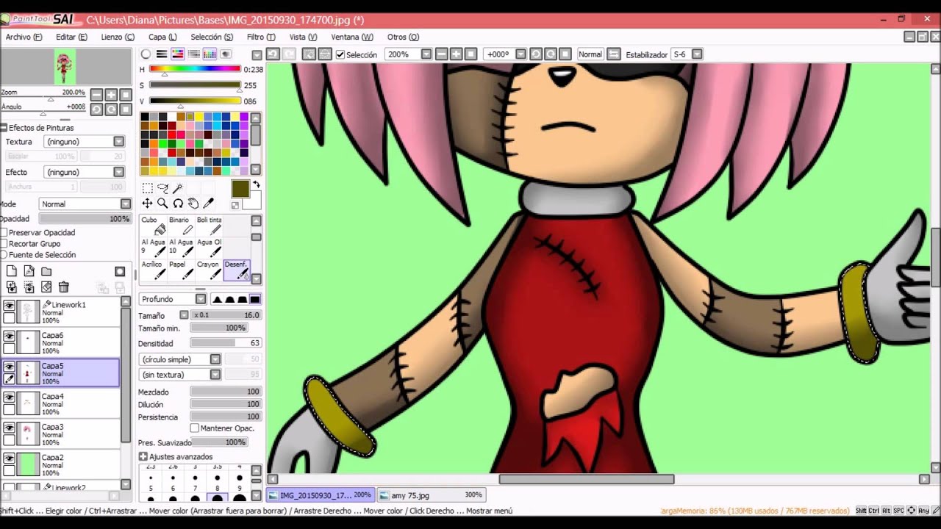
Task: Create a new linework layer
Action: 29,271
